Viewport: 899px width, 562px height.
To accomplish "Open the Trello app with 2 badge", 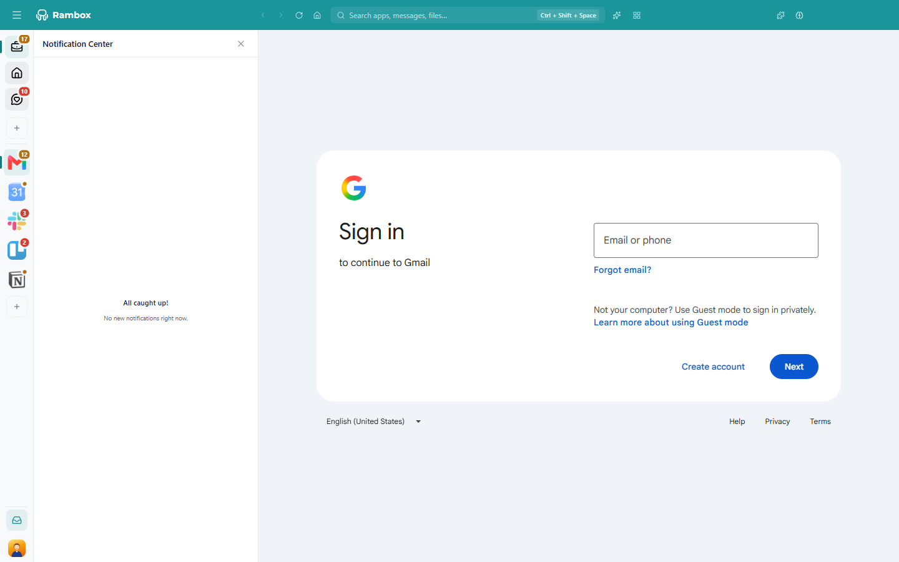I will click(17, 250).
